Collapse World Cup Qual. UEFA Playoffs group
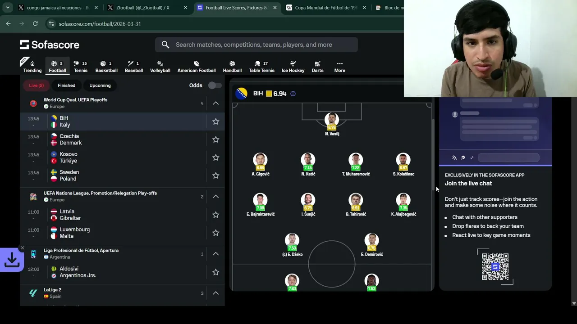Screen dimensions: 577x324 pos(216,103)
